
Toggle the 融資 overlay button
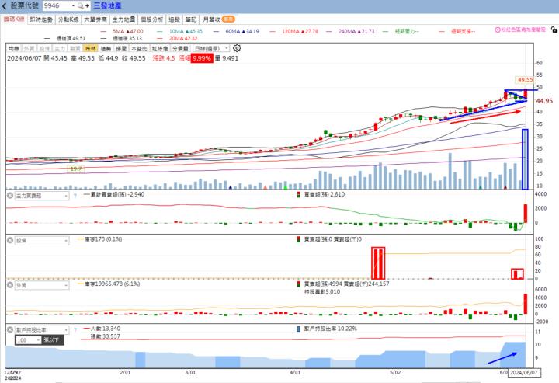click(75, 48)
